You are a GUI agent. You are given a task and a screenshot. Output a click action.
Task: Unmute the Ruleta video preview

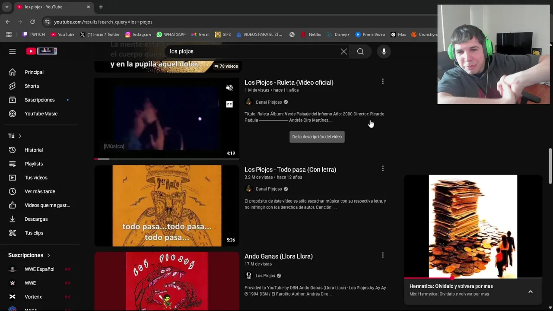pos(229,88)
